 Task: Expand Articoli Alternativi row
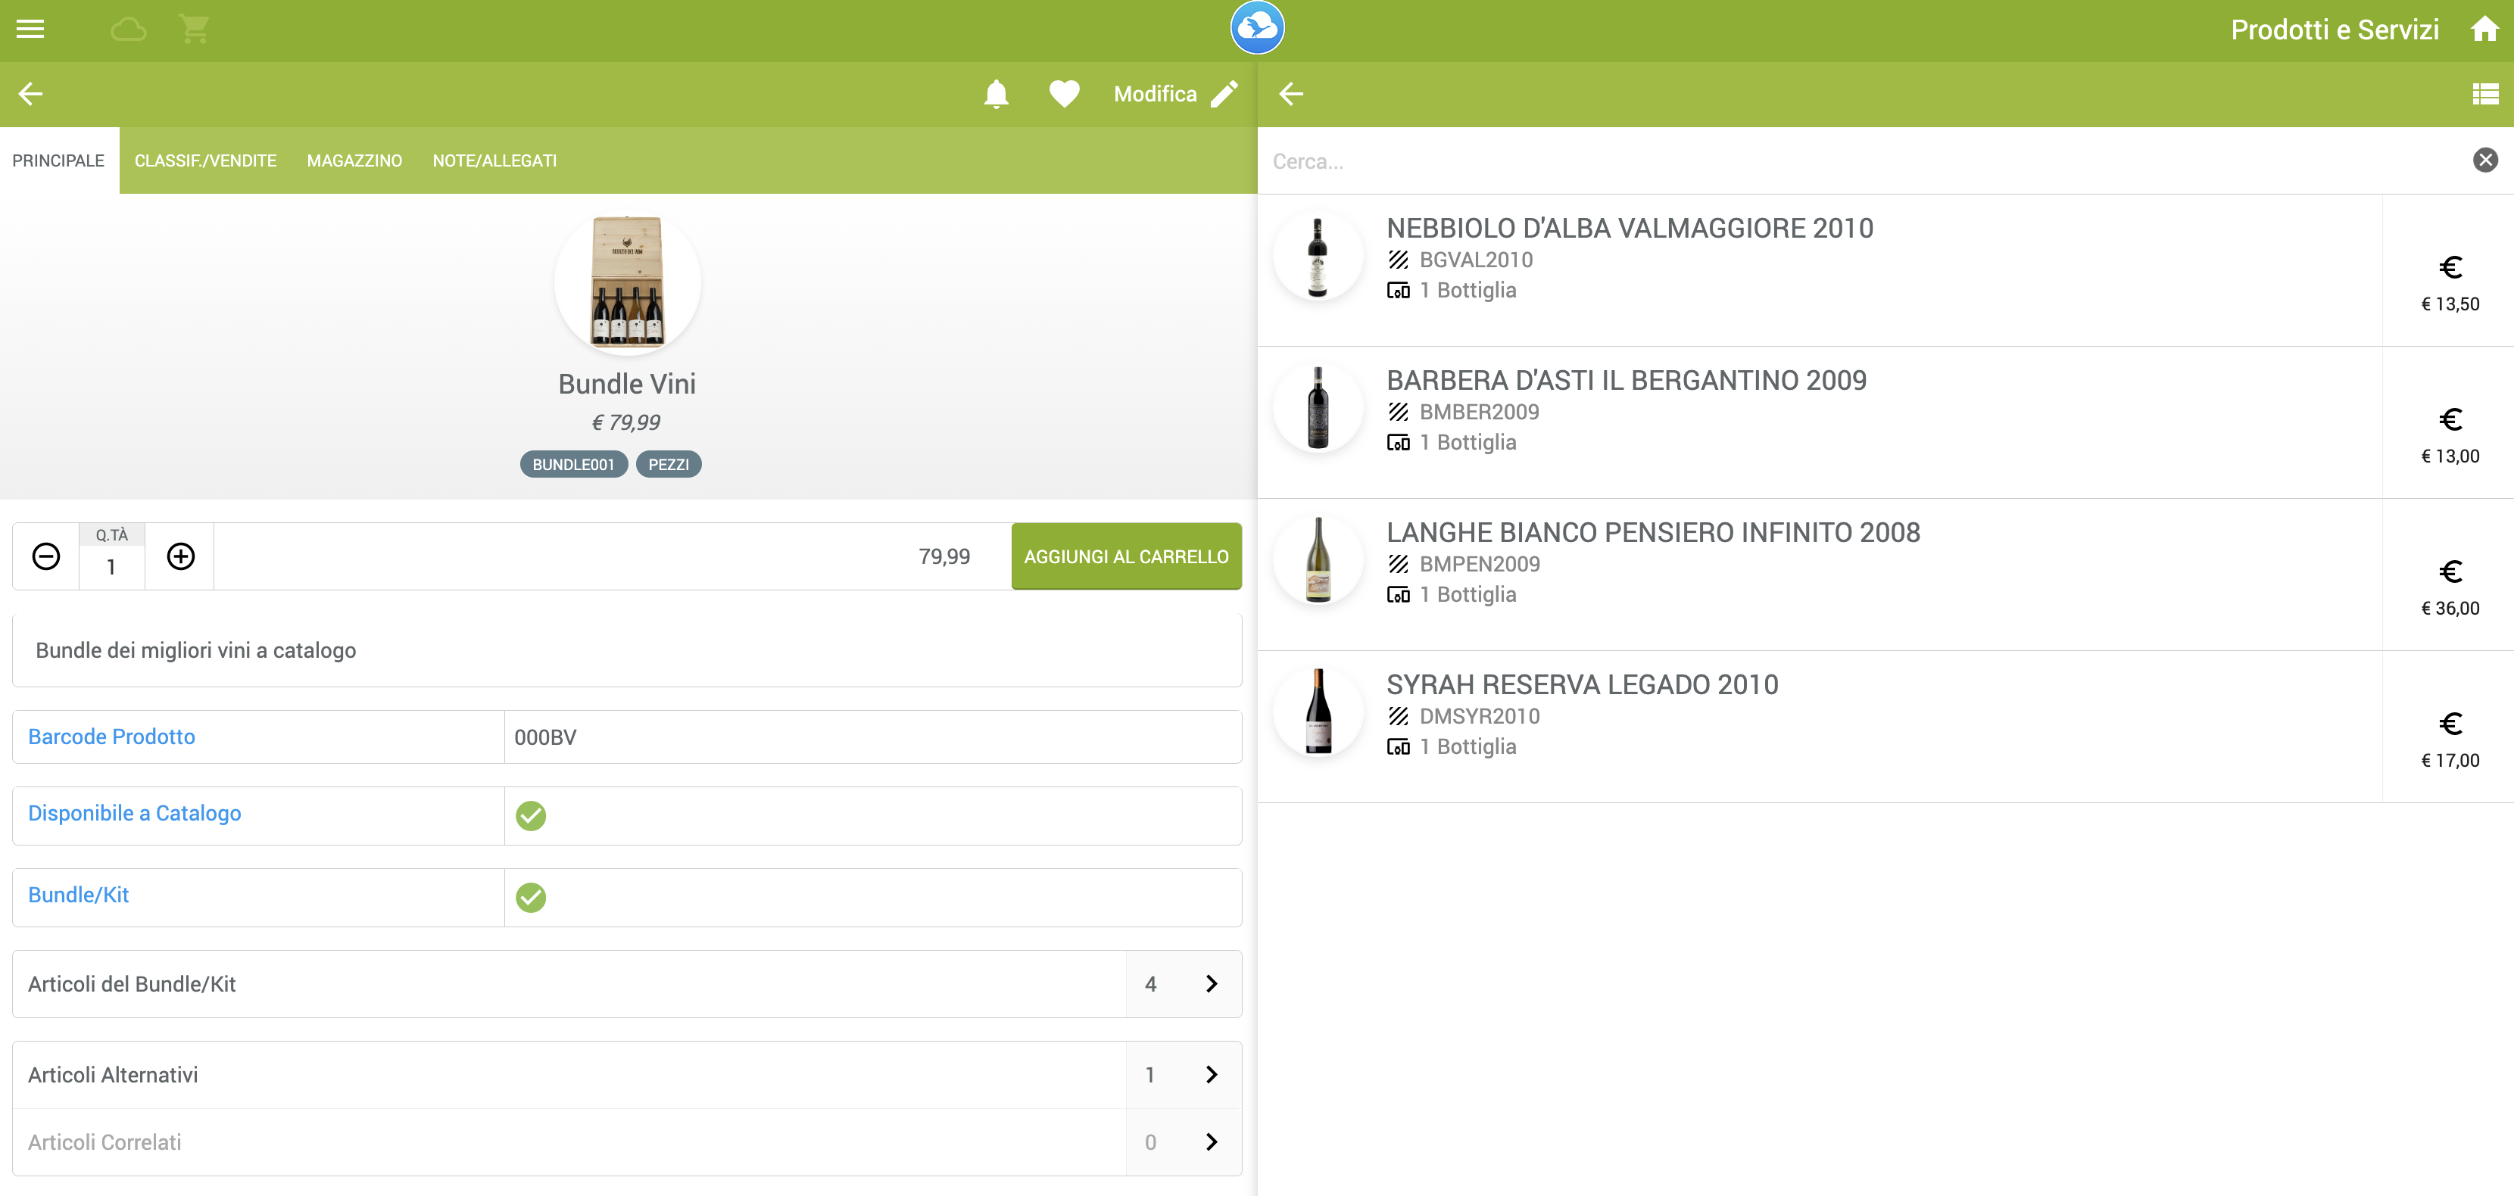point(1210,1075)
